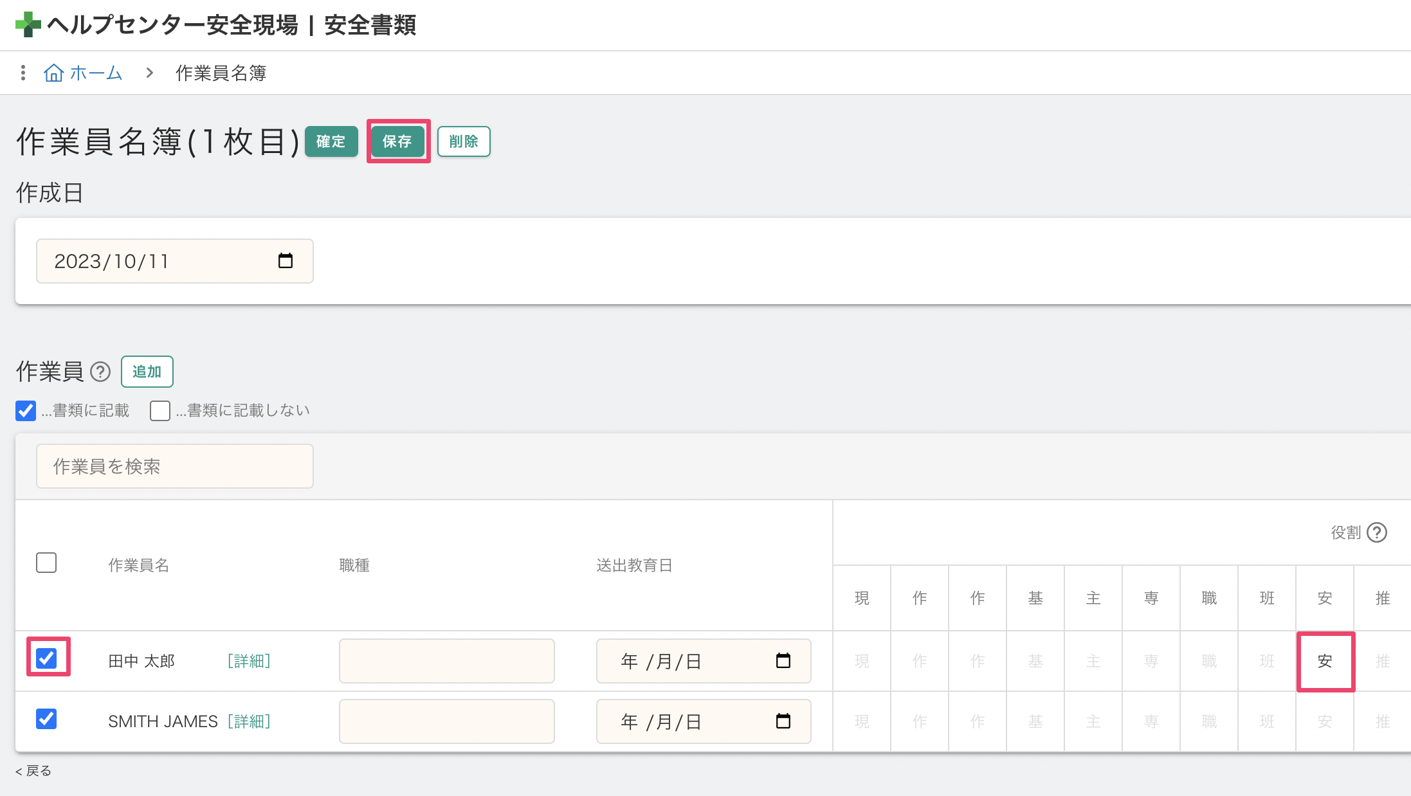Click 追加 button to add worker
This screenshot has height=796, width=1411.
click(x=147, y=372)
